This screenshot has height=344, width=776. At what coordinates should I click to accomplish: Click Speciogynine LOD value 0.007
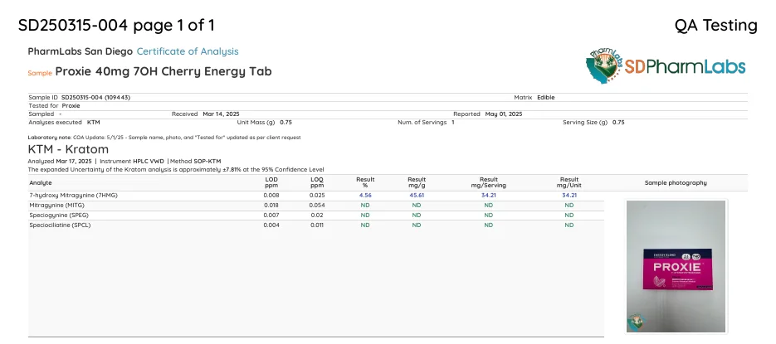coord(271,215)
